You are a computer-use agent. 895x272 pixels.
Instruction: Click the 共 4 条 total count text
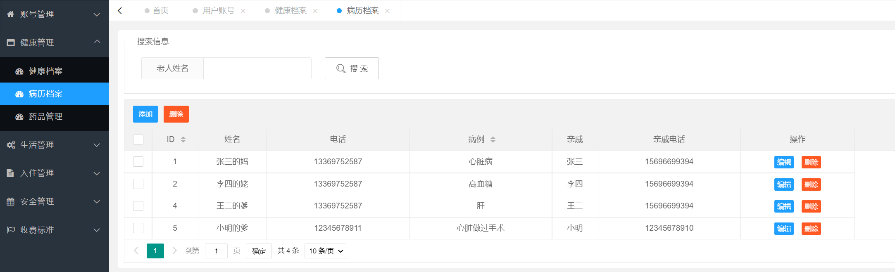(x=288, y=251)
